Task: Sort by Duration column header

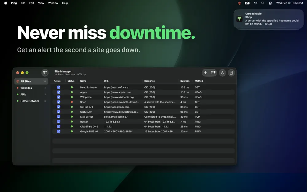Action: click(185, 81)
